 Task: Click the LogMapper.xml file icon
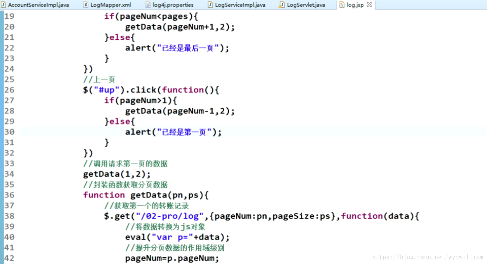(x=86, y=5)
